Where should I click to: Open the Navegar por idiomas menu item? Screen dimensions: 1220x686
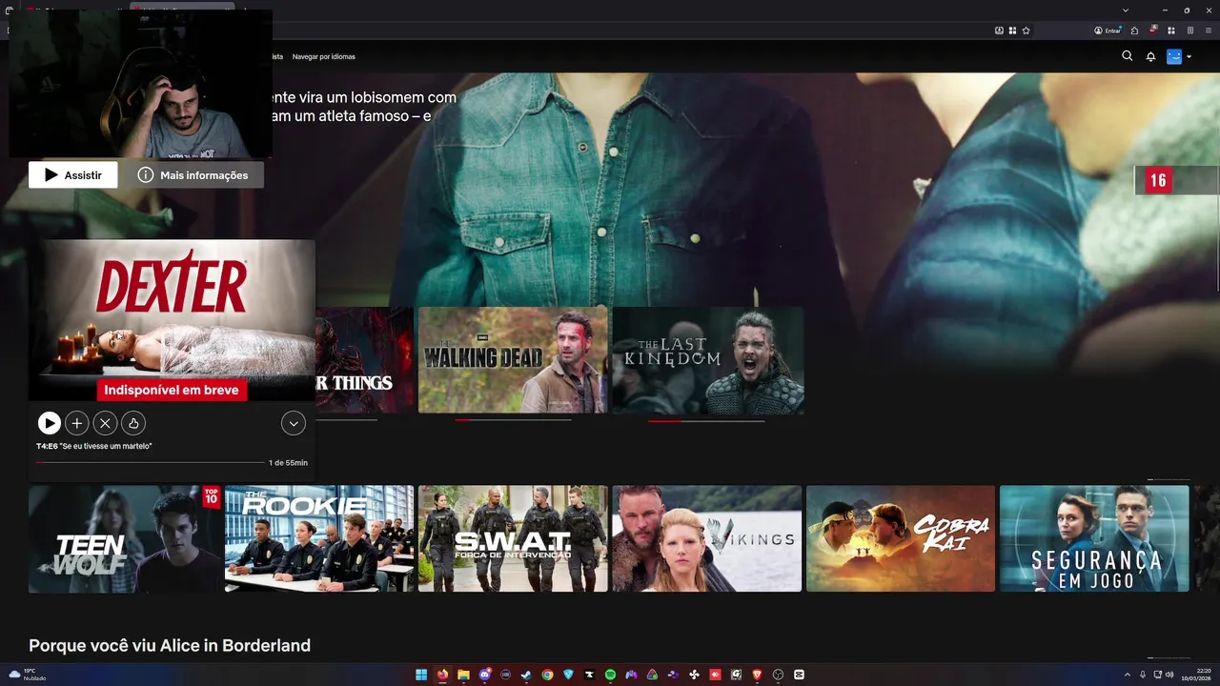[323, 56]
